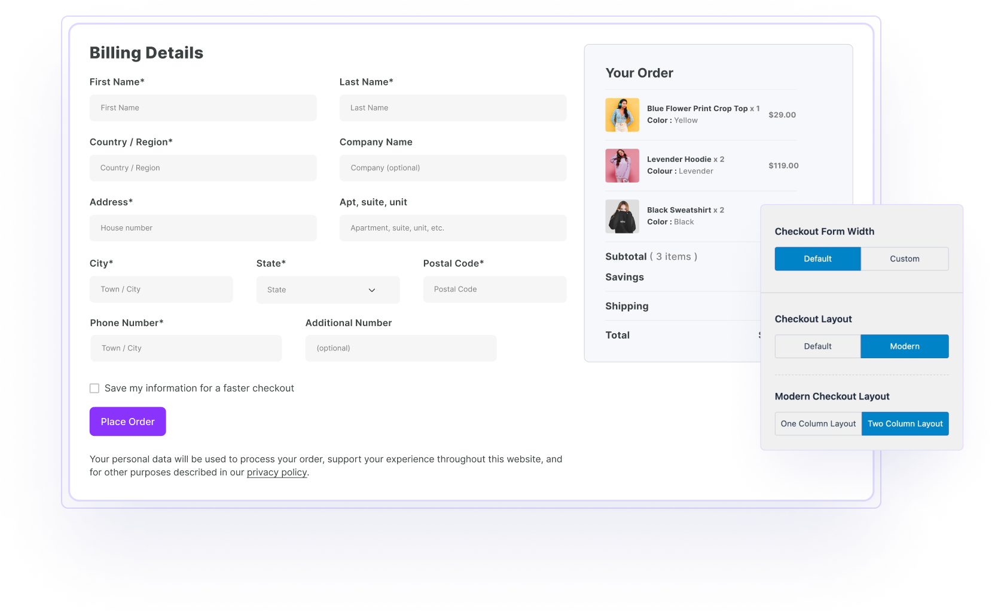Image resolution: width=1007 pixels, height=615 pixels.
Task: Click the $119.00 price text
Action: click(783, 165)
